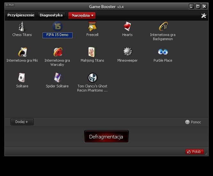The width and height of the screenshot is (213, 176).
Task: Click the Purble Place label text
Action: click(x=163, y=60)
